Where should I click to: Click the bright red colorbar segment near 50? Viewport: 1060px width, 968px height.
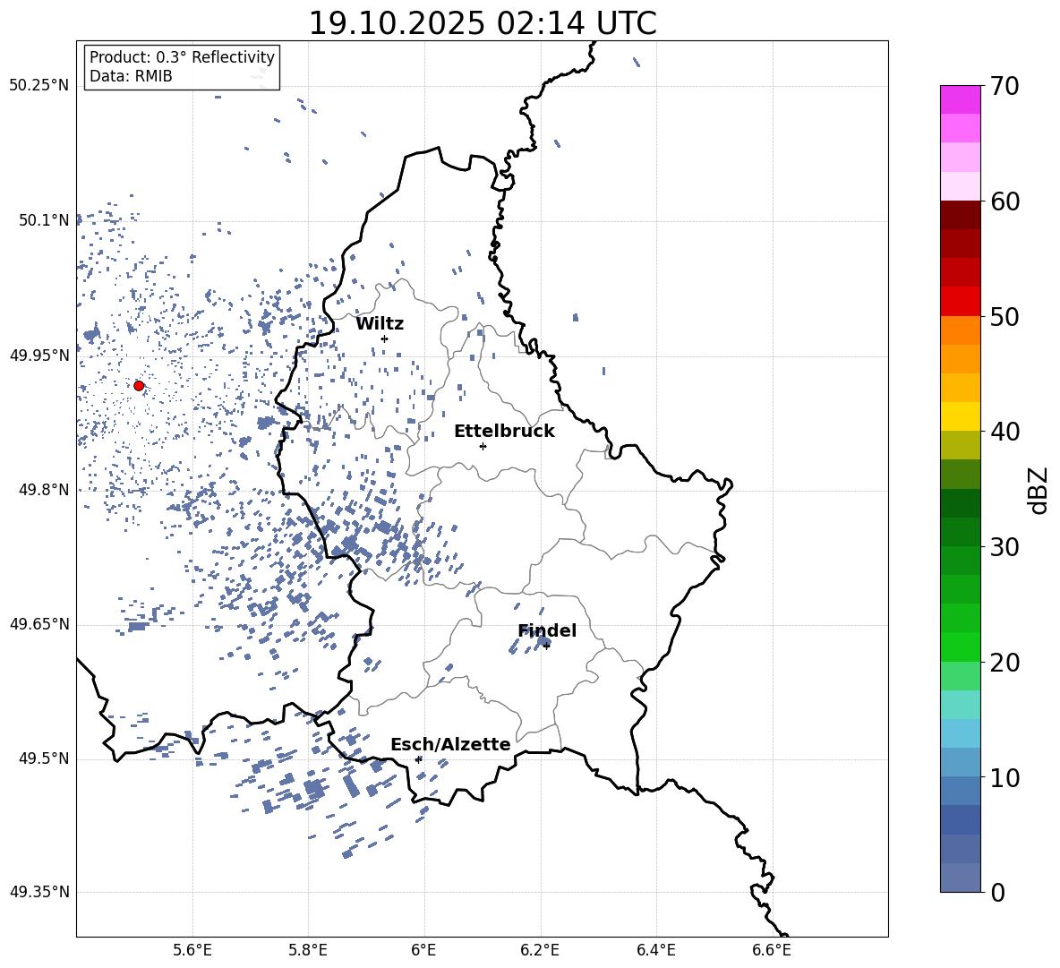coord(960,302)
